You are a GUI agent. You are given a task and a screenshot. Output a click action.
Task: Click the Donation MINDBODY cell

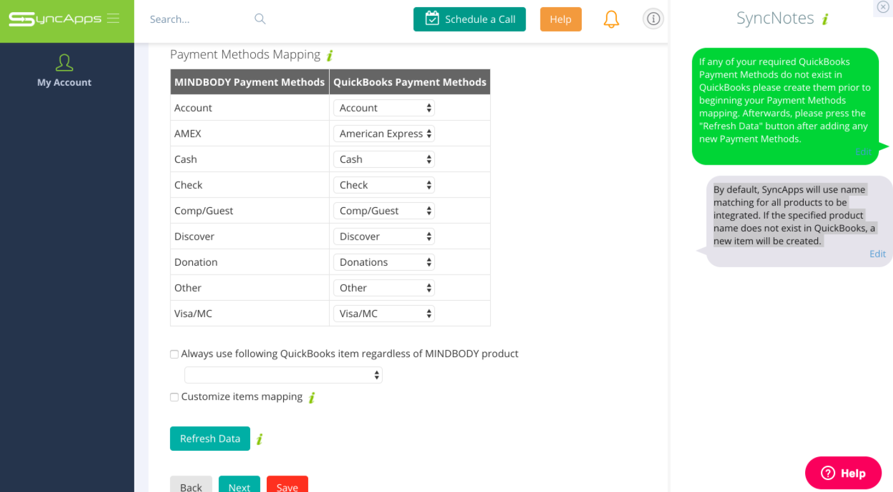250,262
